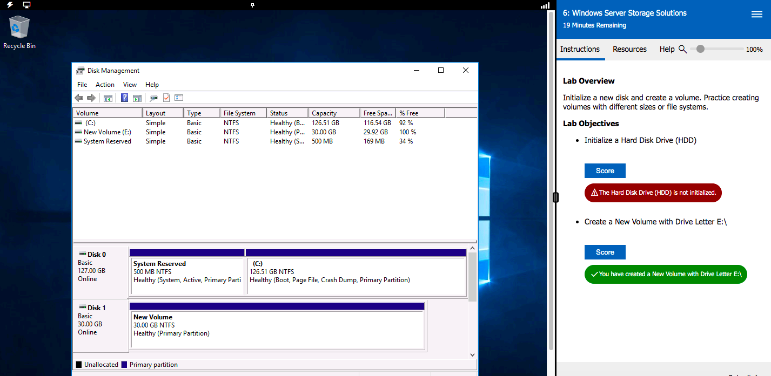
Task: Open the lab hamburger menu
Action: pos(756,15)
